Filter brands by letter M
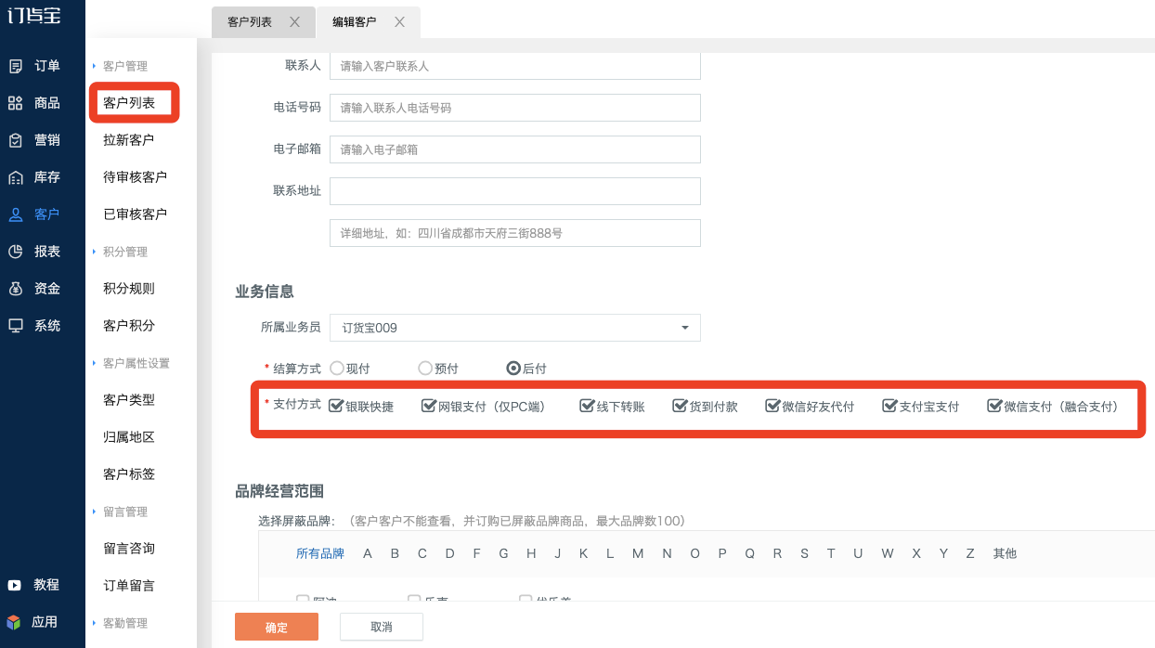The image size is (1155, 648). (x=638, y=553)
